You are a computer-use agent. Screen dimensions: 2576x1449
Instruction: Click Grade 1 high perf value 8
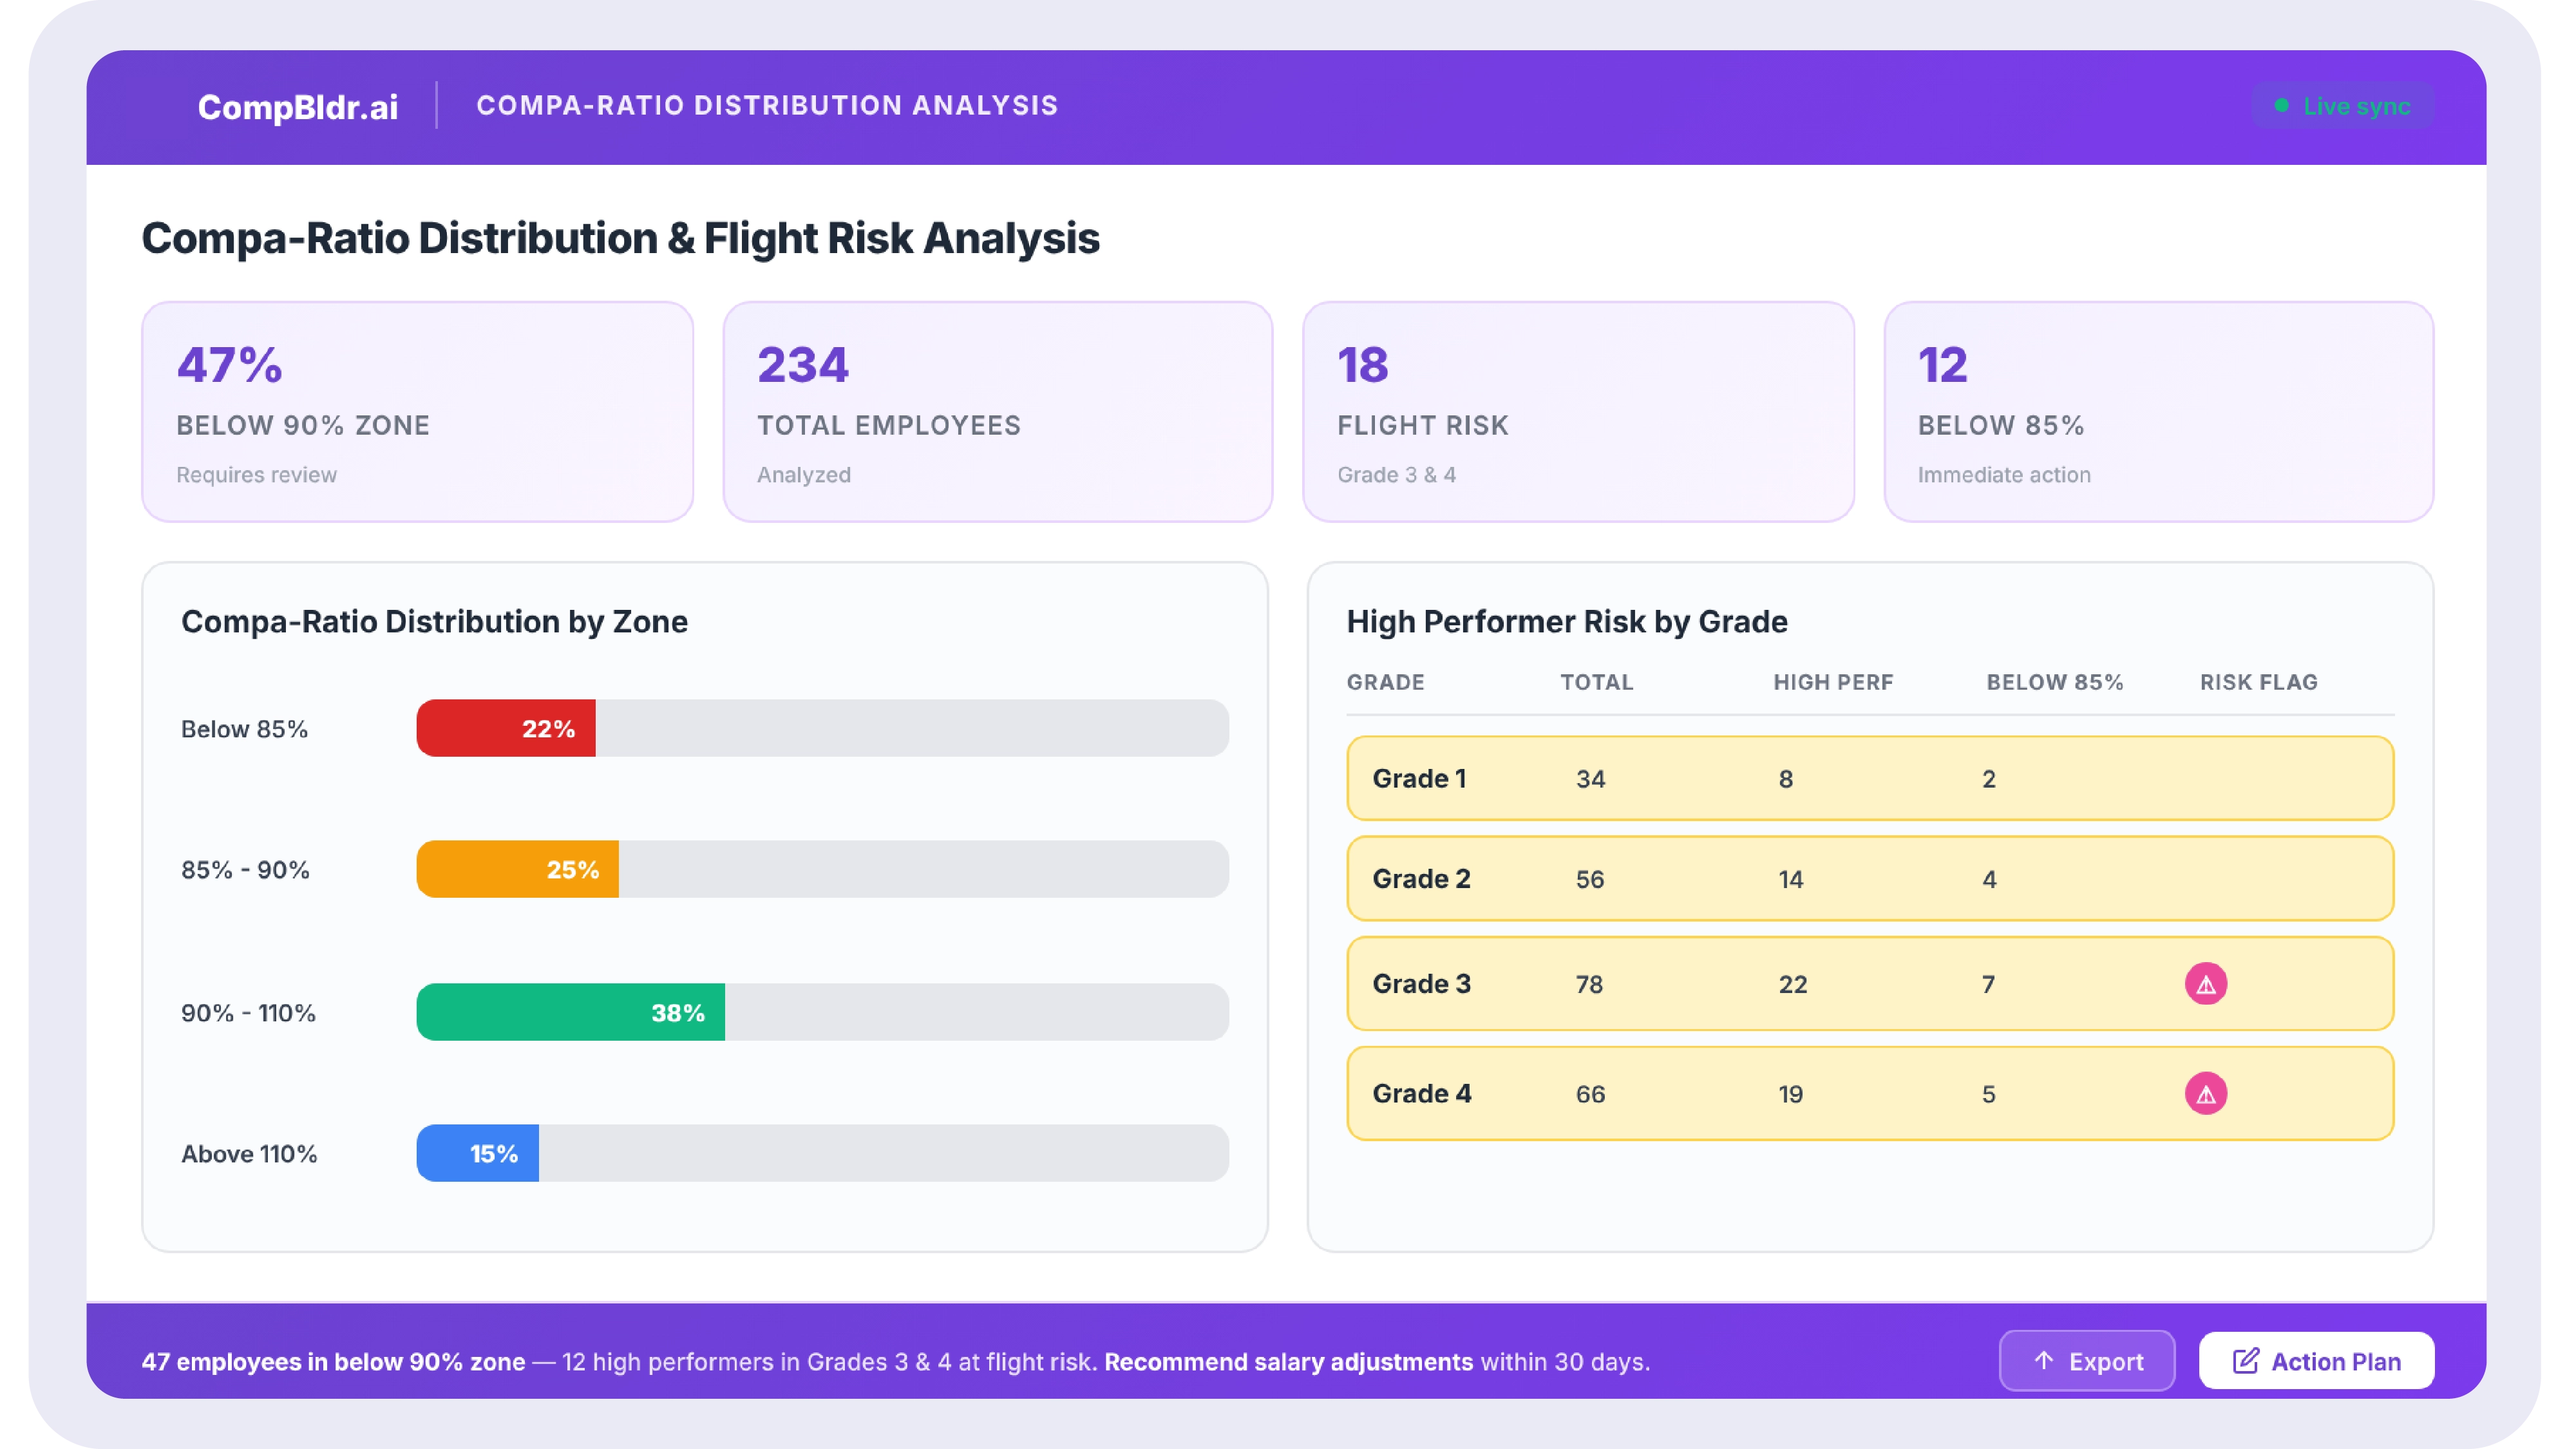1785,779
